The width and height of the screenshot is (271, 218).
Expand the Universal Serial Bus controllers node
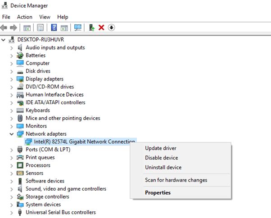[x=11, y=213]
